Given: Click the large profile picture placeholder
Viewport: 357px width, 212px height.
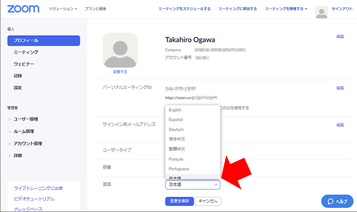Looking at the screenshot, I should point(120,50).
